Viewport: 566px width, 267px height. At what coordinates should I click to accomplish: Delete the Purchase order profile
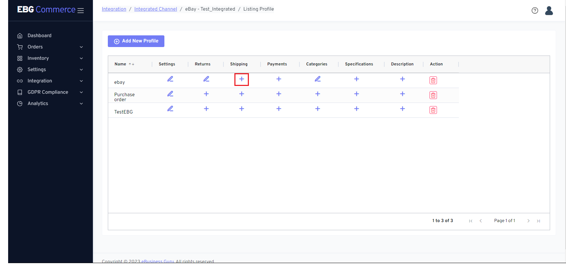[433, 95]
